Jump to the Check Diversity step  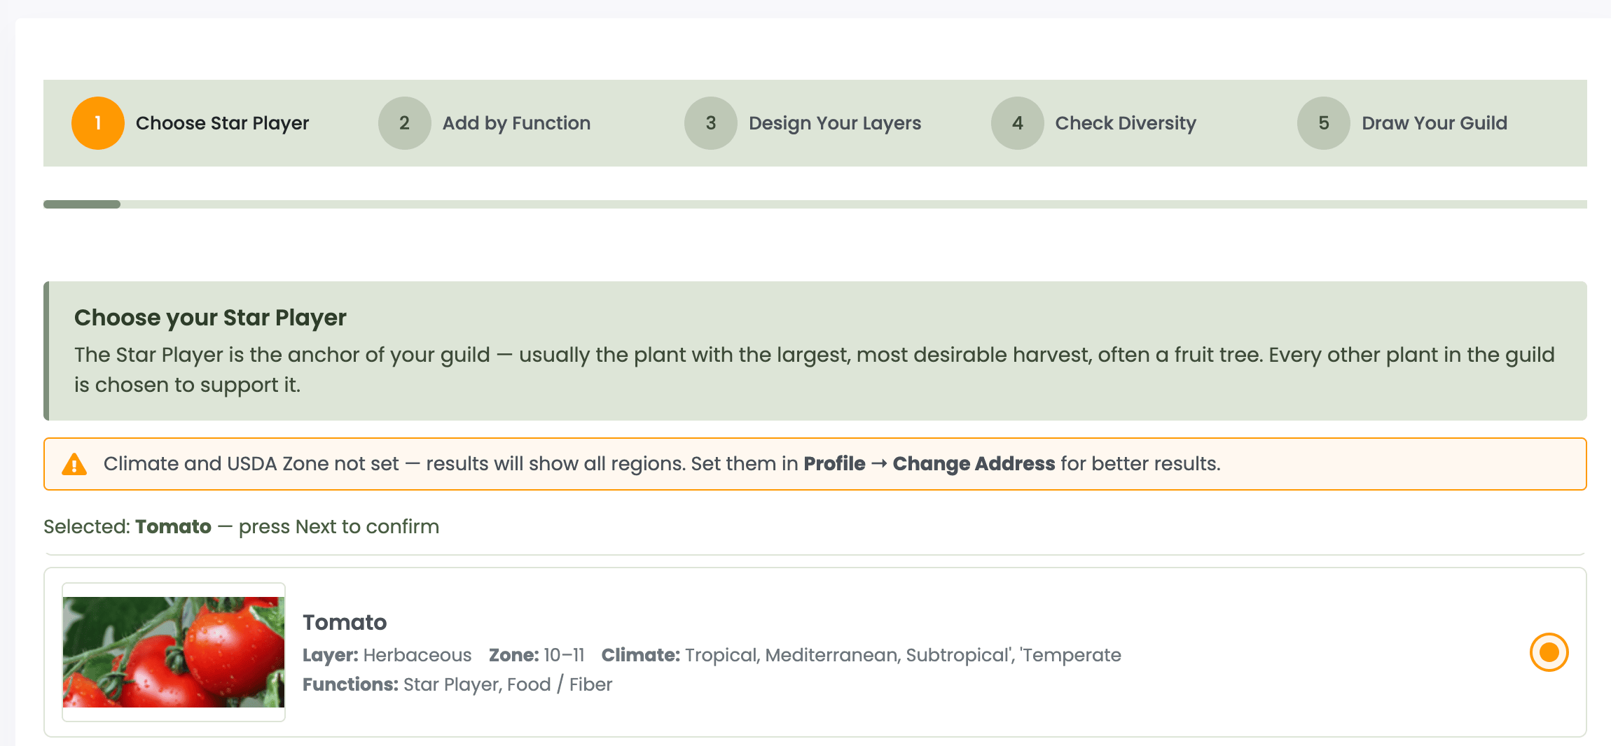click(1126, 123)
